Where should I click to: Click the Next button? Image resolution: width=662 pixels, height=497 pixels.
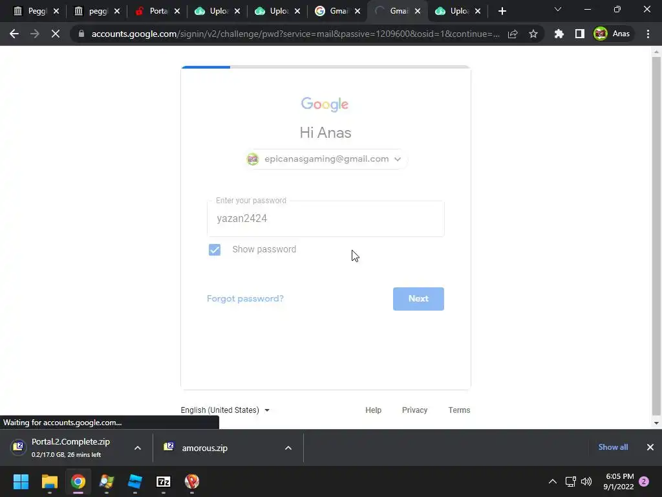[418, 299]
